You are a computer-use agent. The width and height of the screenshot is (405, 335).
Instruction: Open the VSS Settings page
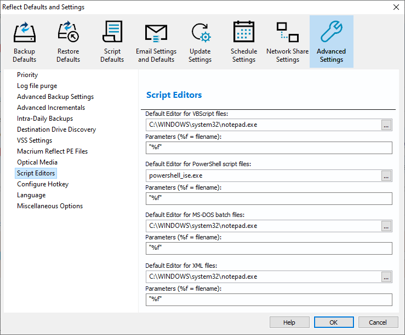tap(35, 140)
